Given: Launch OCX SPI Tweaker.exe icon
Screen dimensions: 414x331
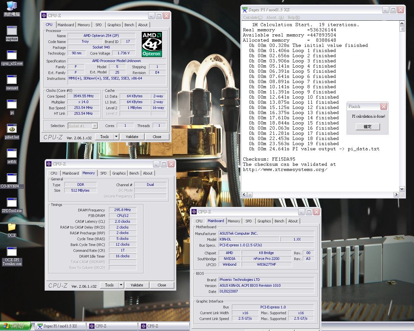Looking at the screenshot, I should pos(12,256).
